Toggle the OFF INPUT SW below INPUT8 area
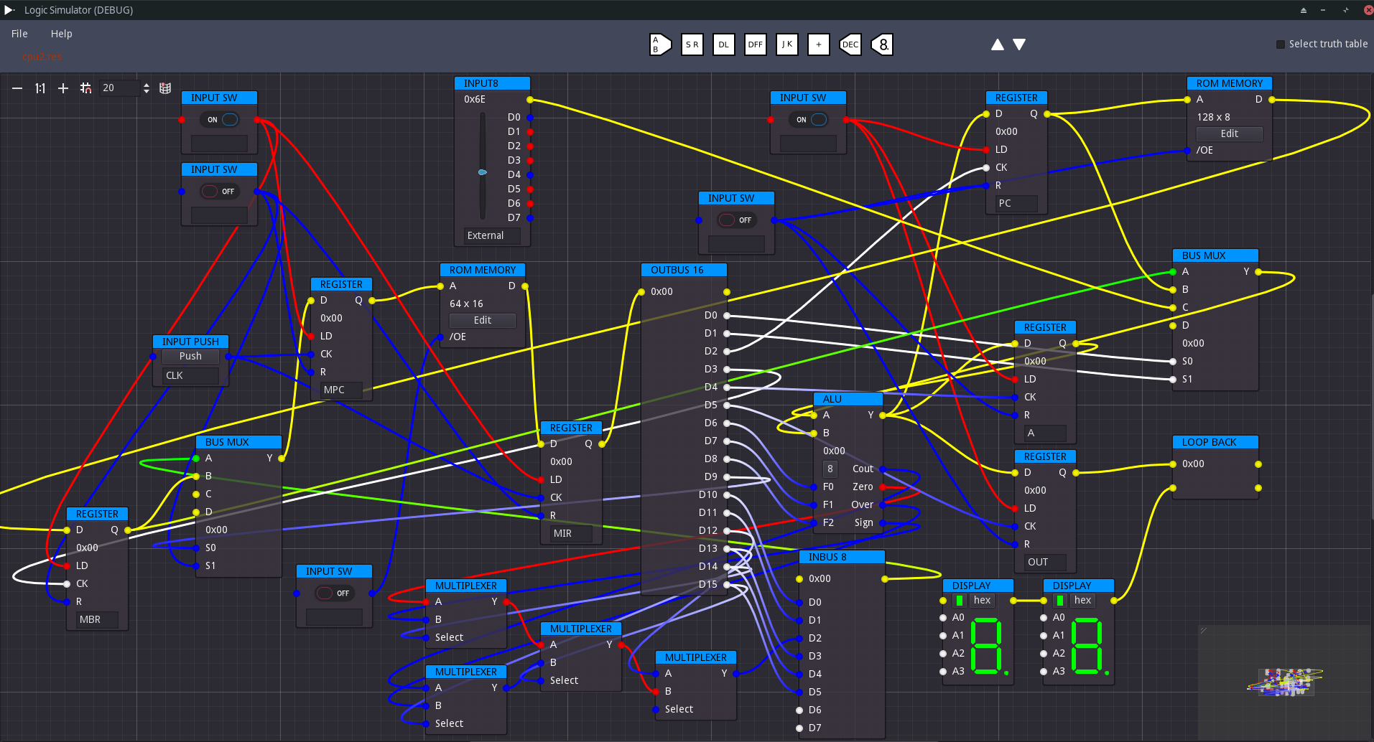This screenshot has width=1374, height=742. [x=737, y=220]
